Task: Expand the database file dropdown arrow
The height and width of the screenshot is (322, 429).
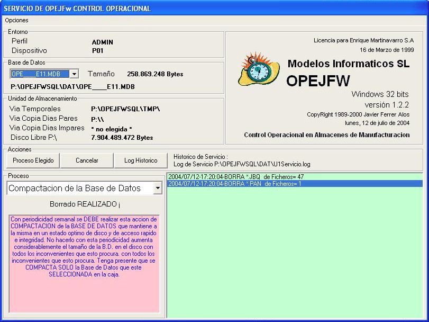Action: tap(74, 74)
